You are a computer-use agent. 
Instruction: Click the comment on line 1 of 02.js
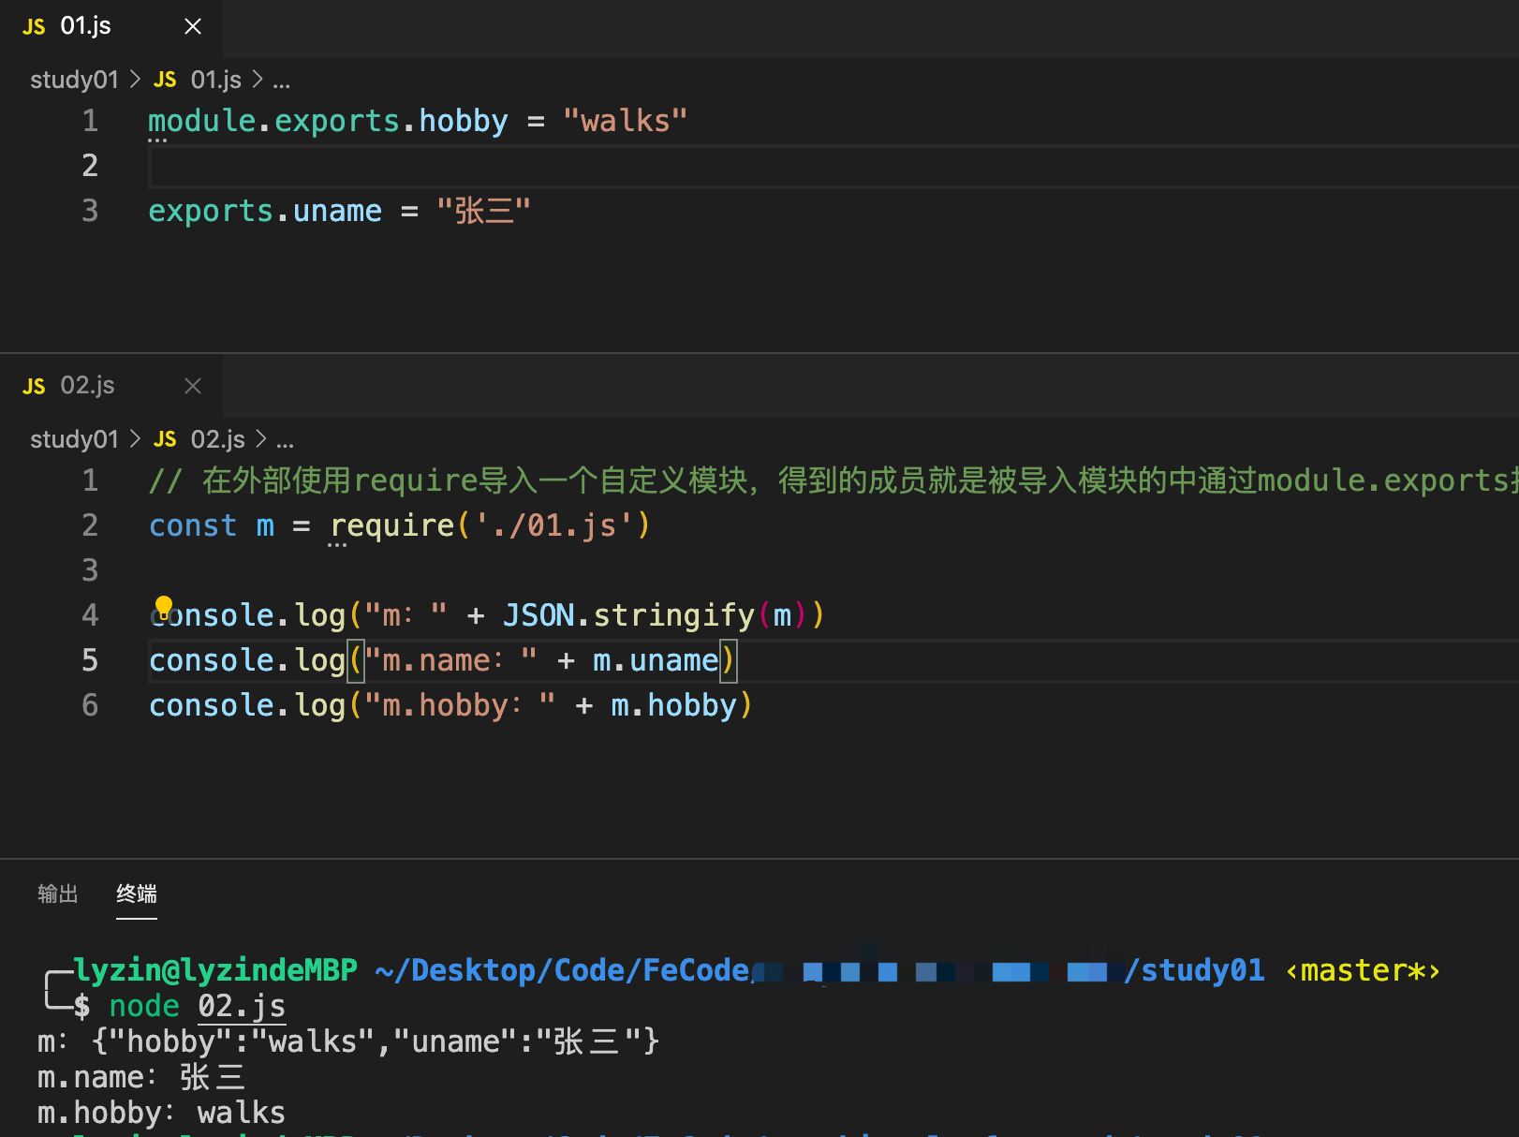(x=833, y=480)
